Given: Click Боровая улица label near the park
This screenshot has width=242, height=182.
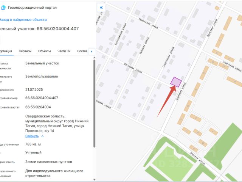Looking at the screenshot, I should pyautogui.click(x=198, y=158).
